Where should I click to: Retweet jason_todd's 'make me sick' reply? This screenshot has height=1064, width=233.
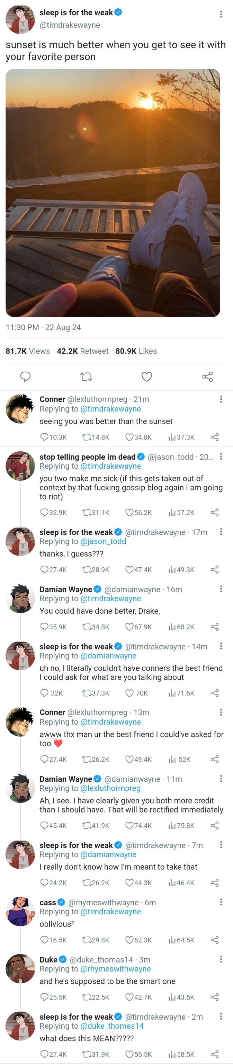point(86,512)
